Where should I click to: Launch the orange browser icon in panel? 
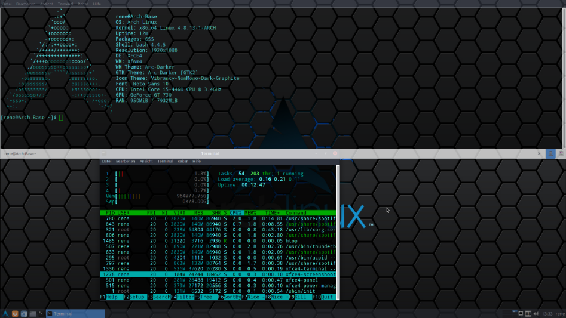(15, 314)
